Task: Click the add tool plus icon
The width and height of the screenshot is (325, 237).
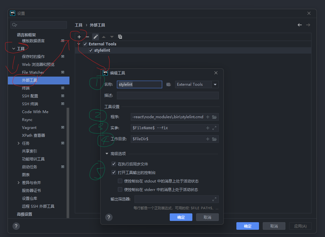Action: pyautogui.click(x=79, y=37)
